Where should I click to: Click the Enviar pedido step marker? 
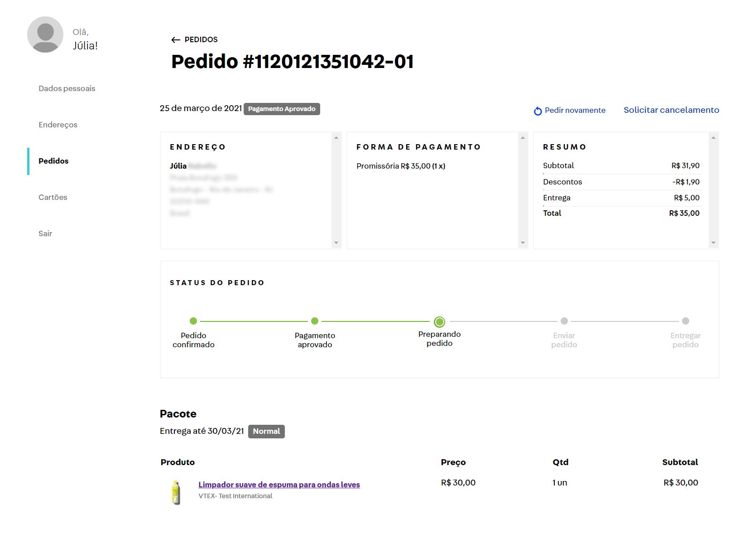tap(564, 321)
